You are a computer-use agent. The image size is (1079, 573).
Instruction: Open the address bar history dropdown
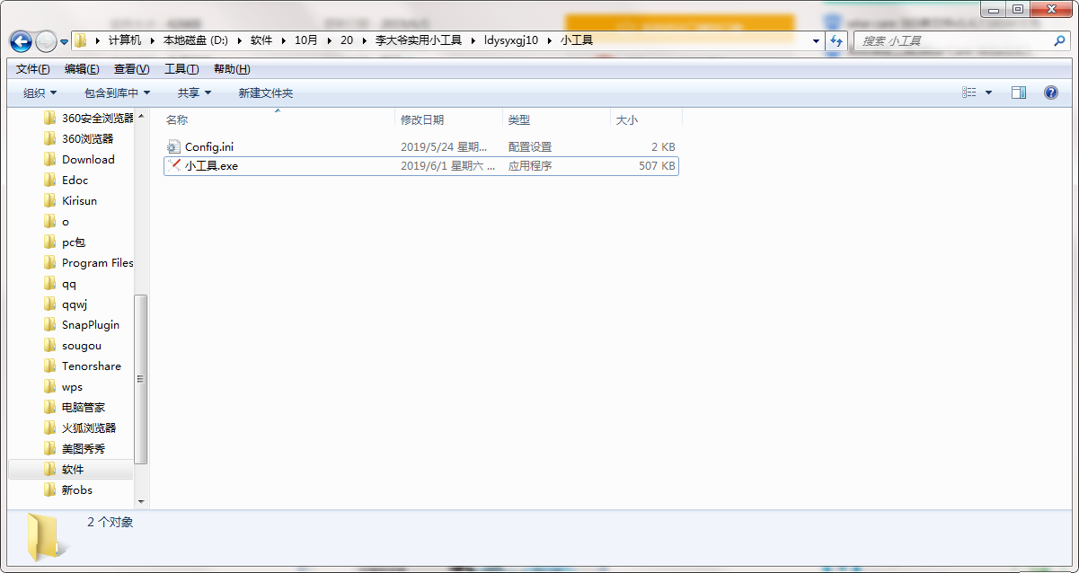pyautogui.click(x=816, y=41)
